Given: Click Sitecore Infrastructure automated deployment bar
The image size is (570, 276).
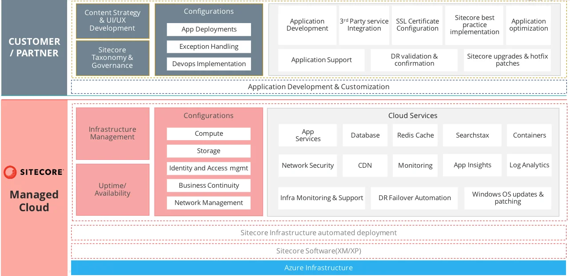Looking at the screenshot, I should pyautogui.click(x=319, y=233).
